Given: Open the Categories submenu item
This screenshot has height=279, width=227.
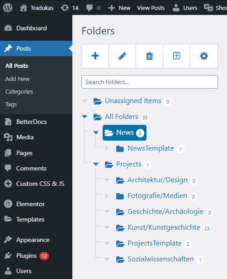Looking at the screenshot, I should [19, 92].
